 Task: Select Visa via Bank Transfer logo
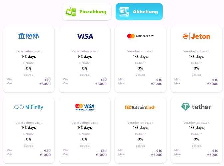85,107
